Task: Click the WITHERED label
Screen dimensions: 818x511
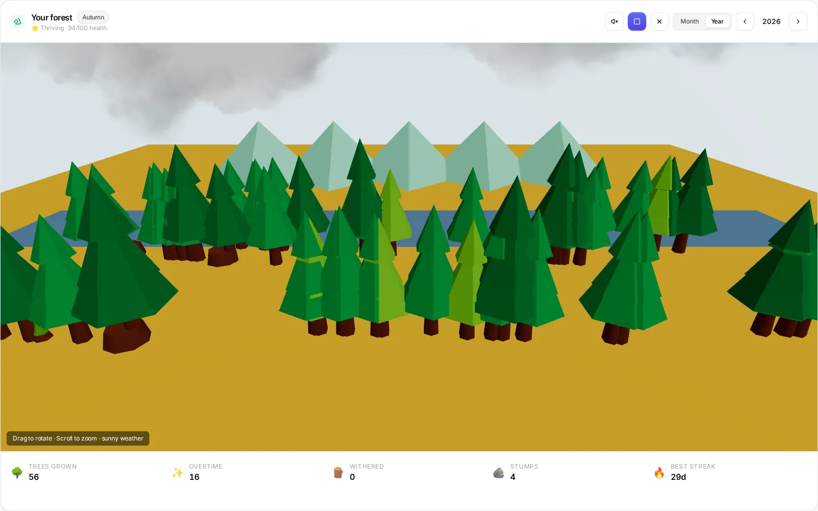Action: tap(367, 467)
